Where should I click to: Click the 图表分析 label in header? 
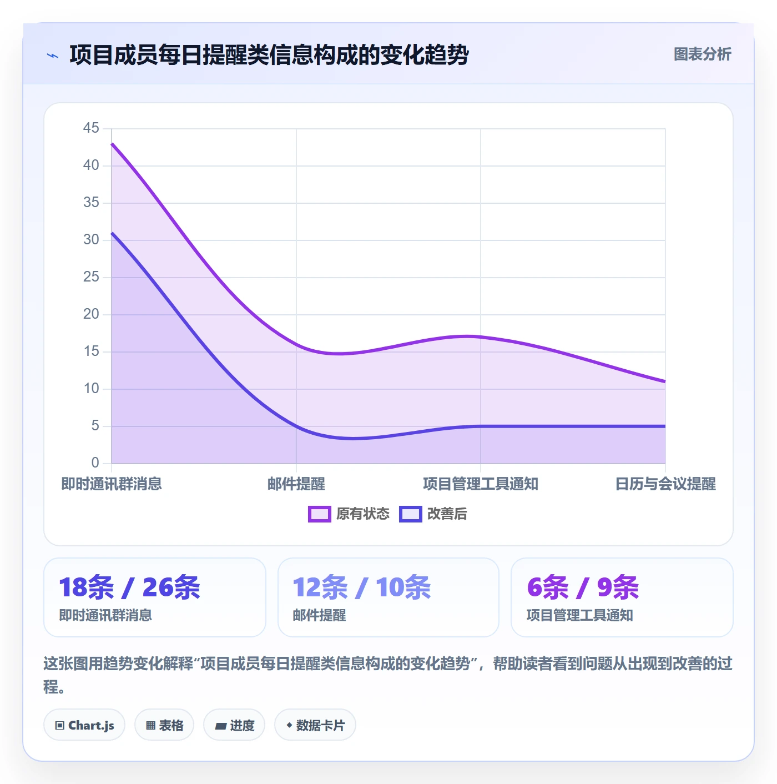click(702, 54)
